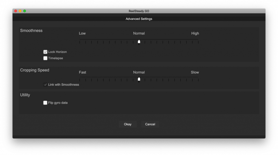Click the Advanced Settings header
278x155 pixels.
(x=139, y=19)
